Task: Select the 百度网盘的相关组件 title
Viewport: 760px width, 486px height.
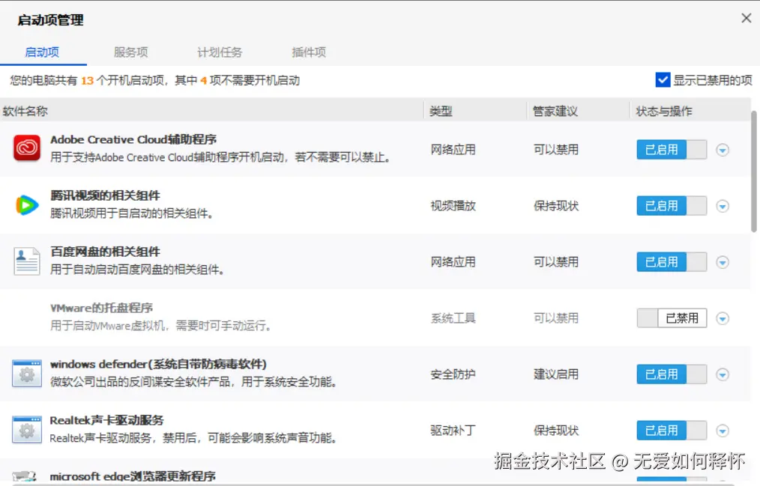Action: point(105,252)
